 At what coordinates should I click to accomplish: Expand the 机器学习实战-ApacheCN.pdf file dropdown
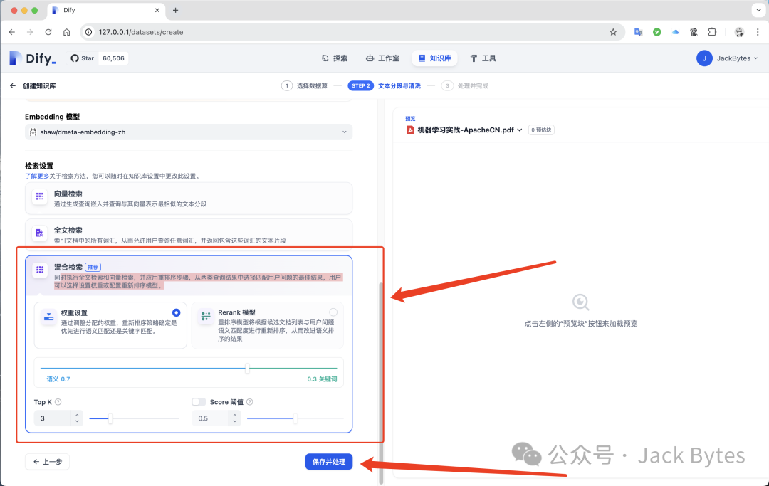[519, 130]
